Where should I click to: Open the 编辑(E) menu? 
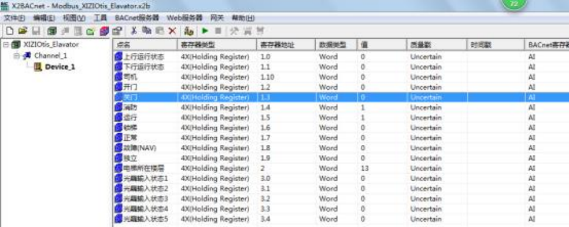point(44,18)
